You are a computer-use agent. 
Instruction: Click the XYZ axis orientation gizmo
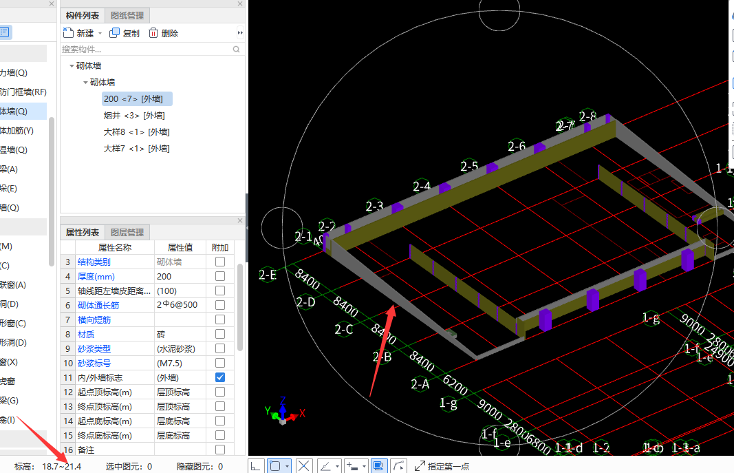284,412
